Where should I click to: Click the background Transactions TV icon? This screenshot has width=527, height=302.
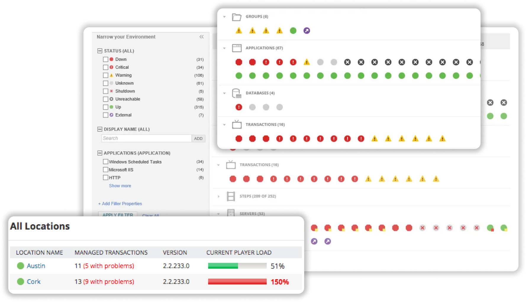231,165
